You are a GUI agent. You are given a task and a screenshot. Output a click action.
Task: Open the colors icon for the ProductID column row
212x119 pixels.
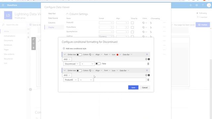[x=143, y=23]
